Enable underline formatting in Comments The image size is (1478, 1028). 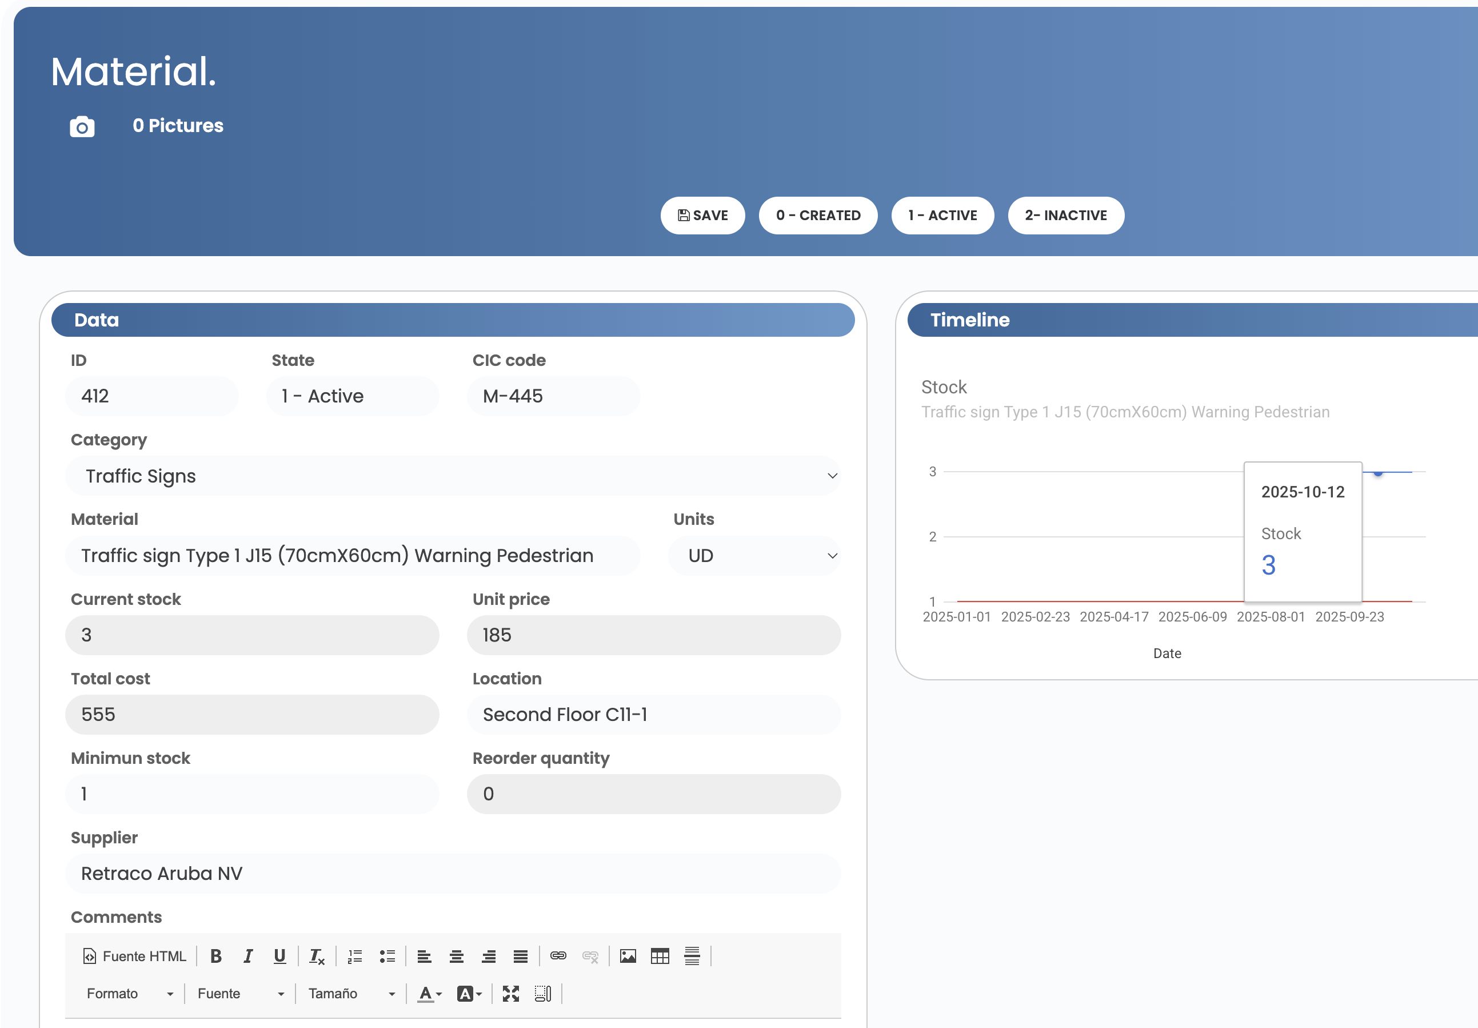(x=280, y=956)
